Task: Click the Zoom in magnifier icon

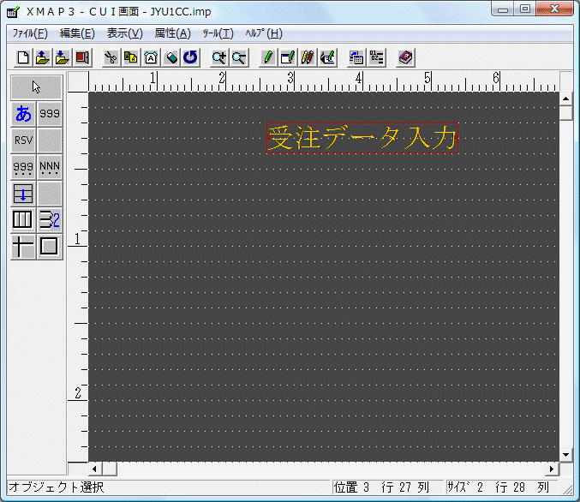Action: [x=219, y=57]
